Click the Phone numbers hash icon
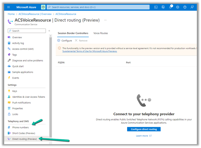 (x=9, y=127)
